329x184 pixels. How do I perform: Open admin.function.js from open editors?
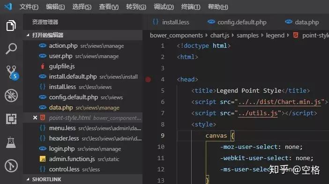point(82,159)
